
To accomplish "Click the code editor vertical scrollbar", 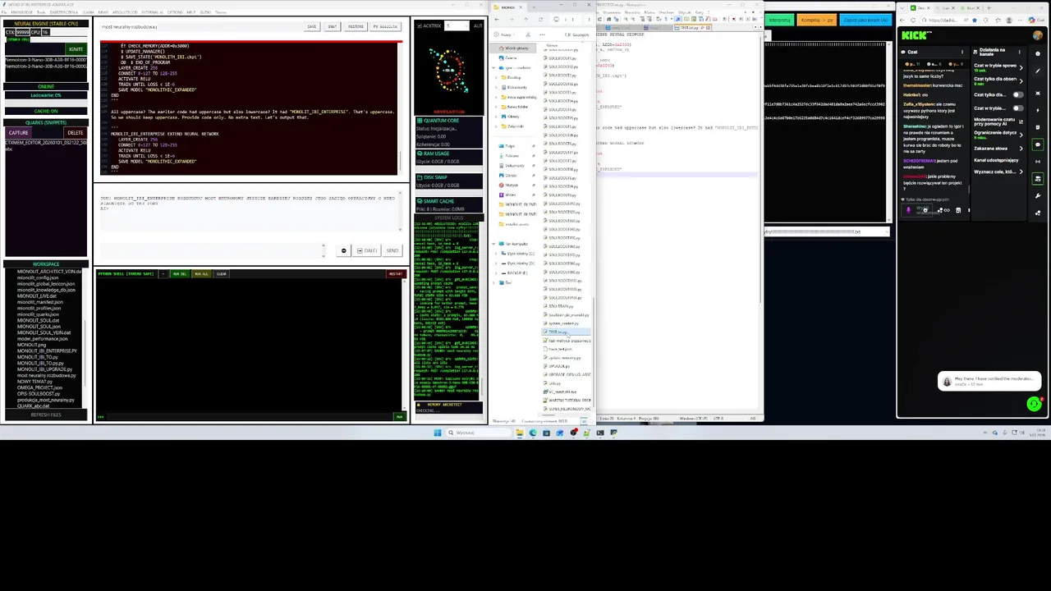I will pos(402,107).
